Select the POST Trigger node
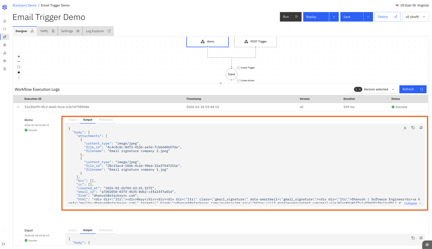Screen dimensions: 432x249 click(255, 41)
